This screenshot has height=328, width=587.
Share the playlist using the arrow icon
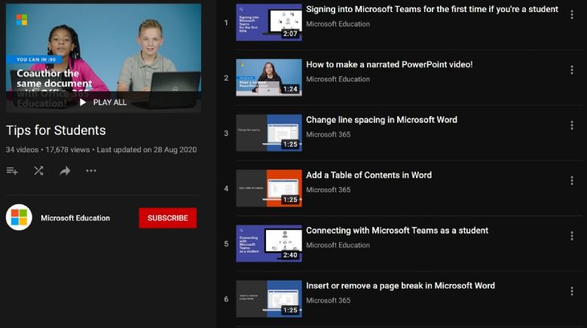[65, 171]
